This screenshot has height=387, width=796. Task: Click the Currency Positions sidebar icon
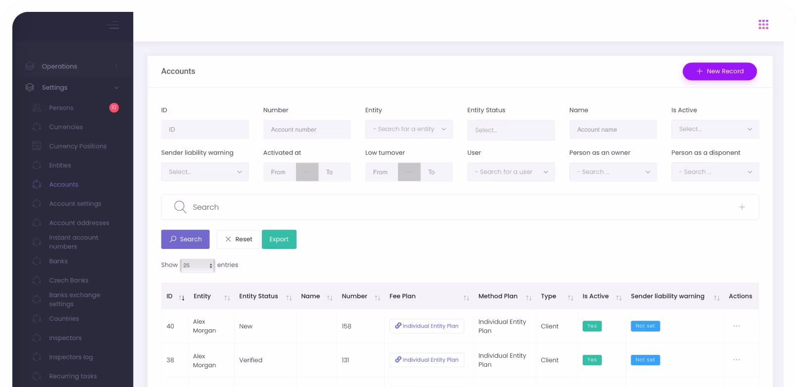point(37,146)
